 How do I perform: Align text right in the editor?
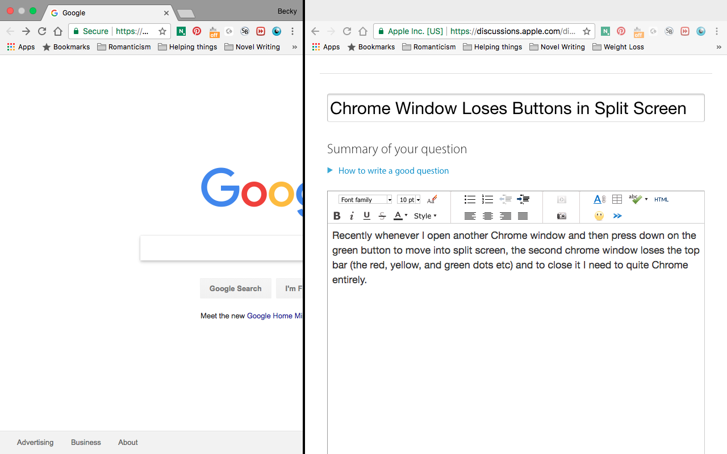[x=505, y=216]
